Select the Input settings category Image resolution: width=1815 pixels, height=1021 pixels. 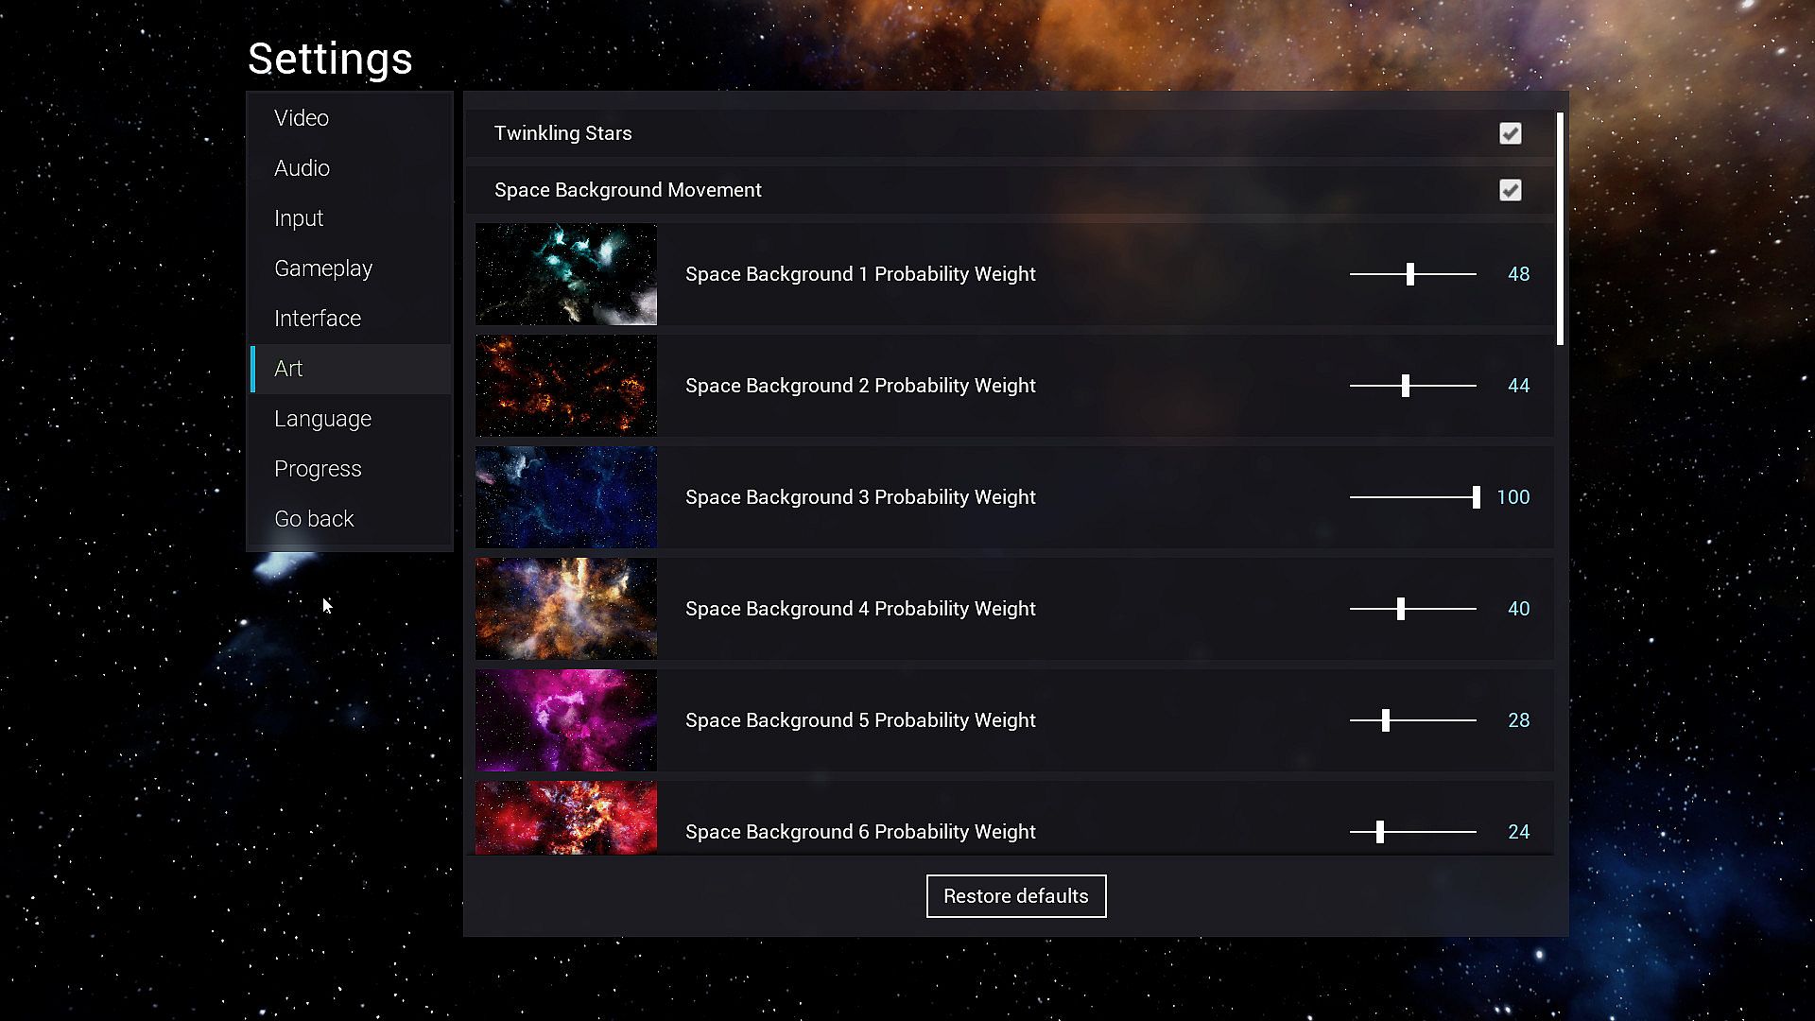click(299, 218)
